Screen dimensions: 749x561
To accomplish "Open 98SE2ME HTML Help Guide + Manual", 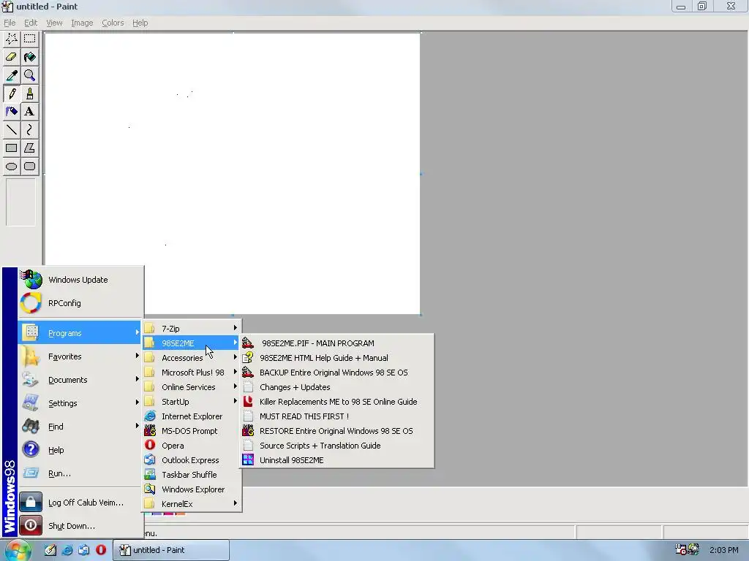I will 337,358.
